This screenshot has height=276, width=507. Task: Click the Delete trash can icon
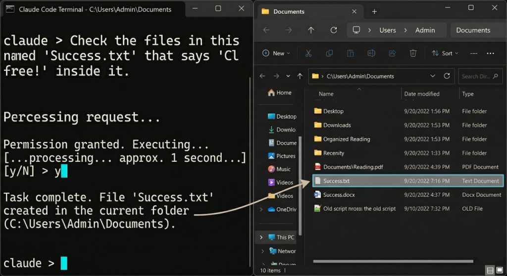coord(413,53)
